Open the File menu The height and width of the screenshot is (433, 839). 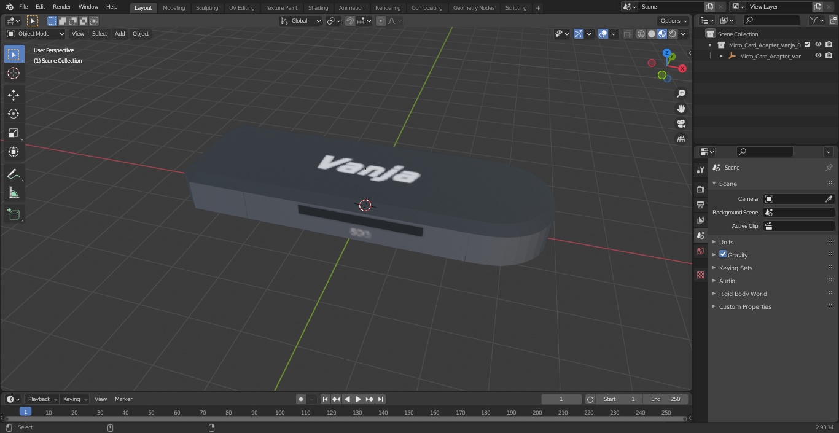(x=23, y=7)
